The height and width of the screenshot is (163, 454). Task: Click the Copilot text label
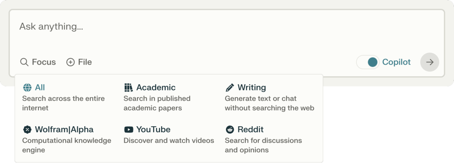click(396, 62)
